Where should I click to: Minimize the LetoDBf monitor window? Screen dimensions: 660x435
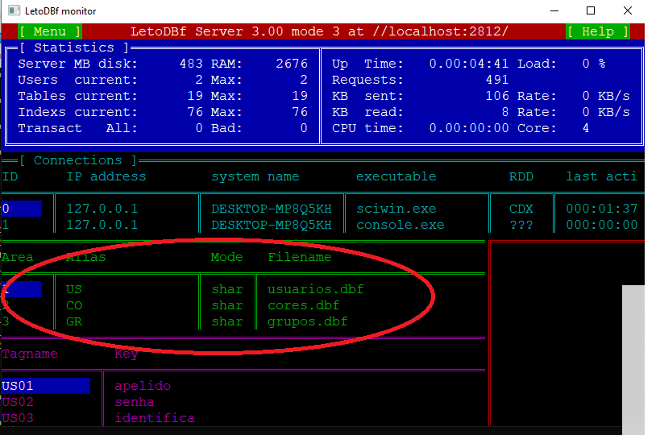pos(554,11)
